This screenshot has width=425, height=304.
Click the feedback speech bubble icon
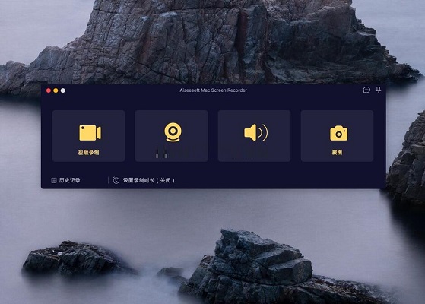(366, 90)
